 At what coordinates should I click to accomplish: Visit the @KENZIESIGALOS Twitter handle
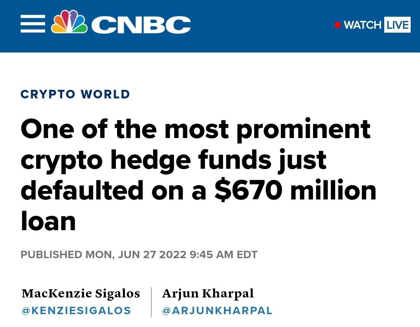pos(76,311)
